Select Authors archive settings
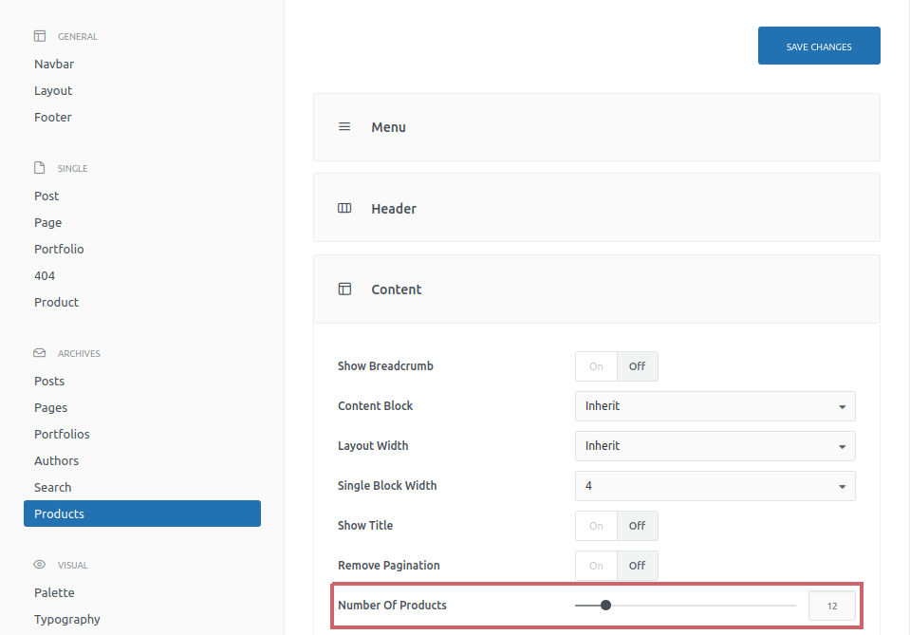The image size is (910, 635). (x=56, y=461)
